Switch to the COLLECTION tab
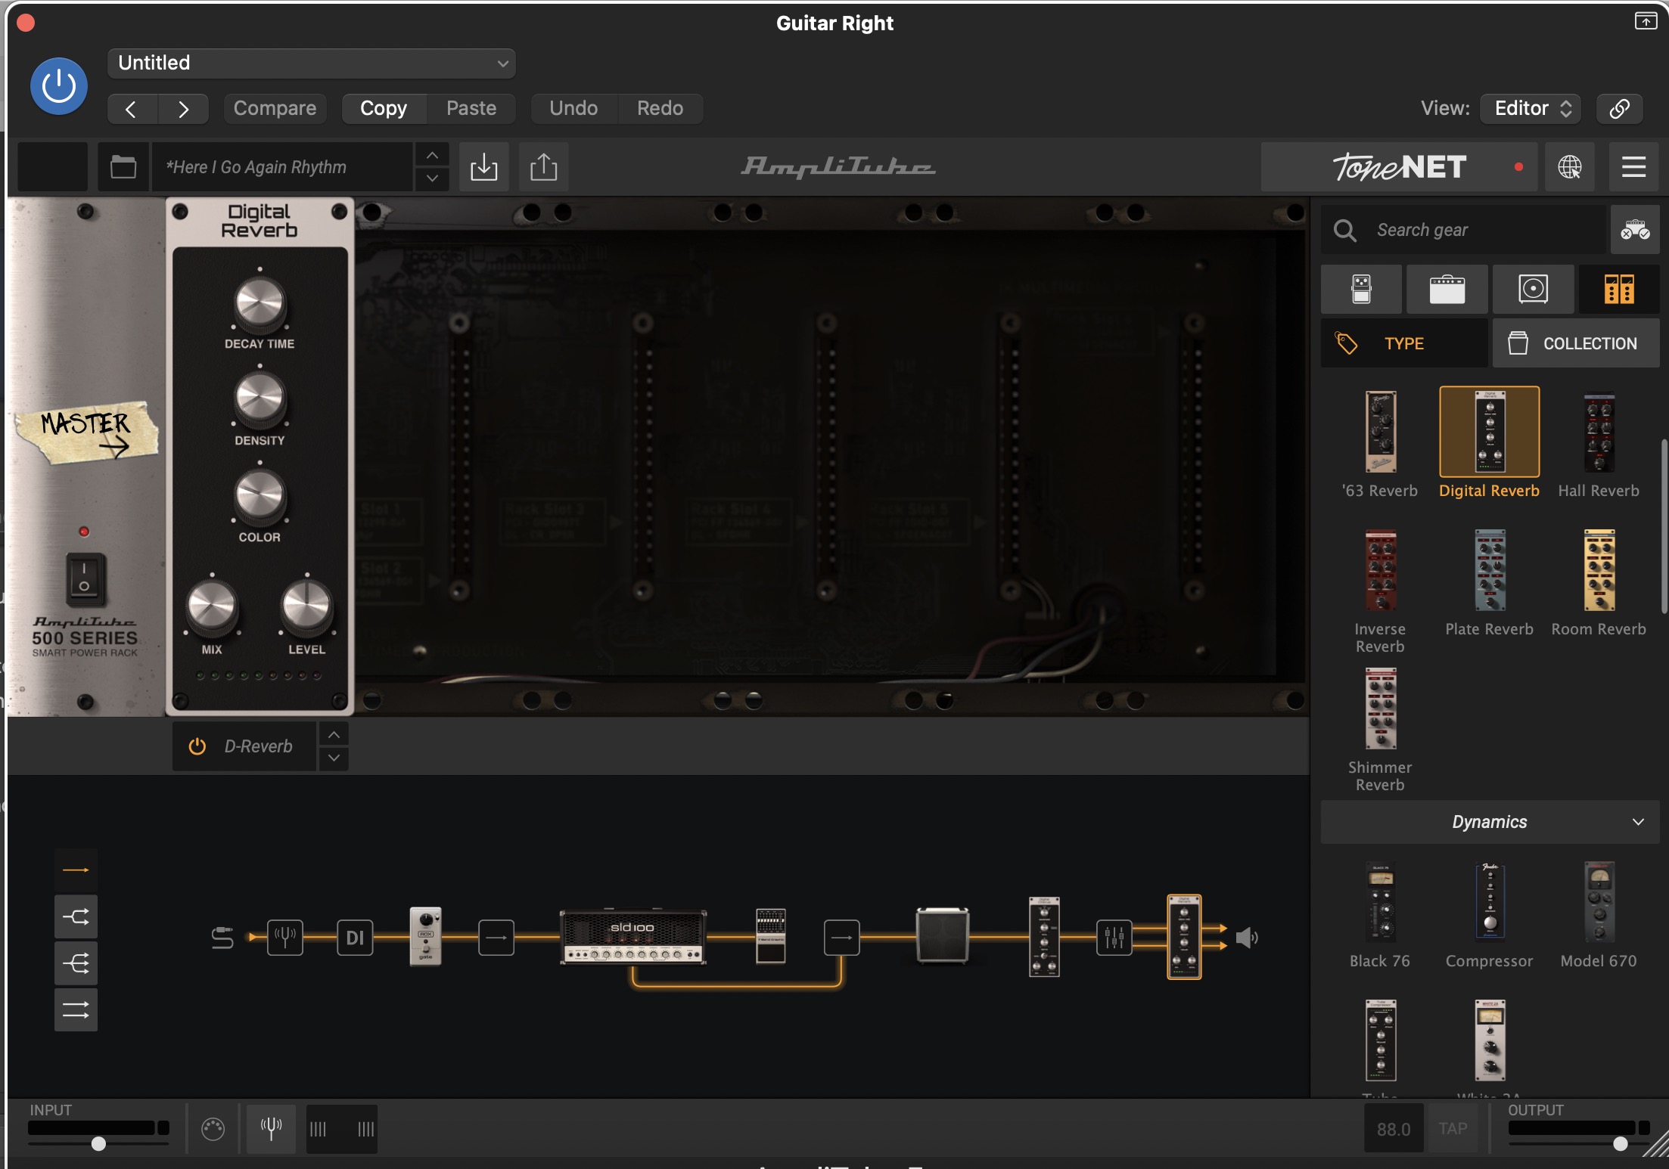Screen dimensions: 1669x1169 click(x=1576, y=343)
